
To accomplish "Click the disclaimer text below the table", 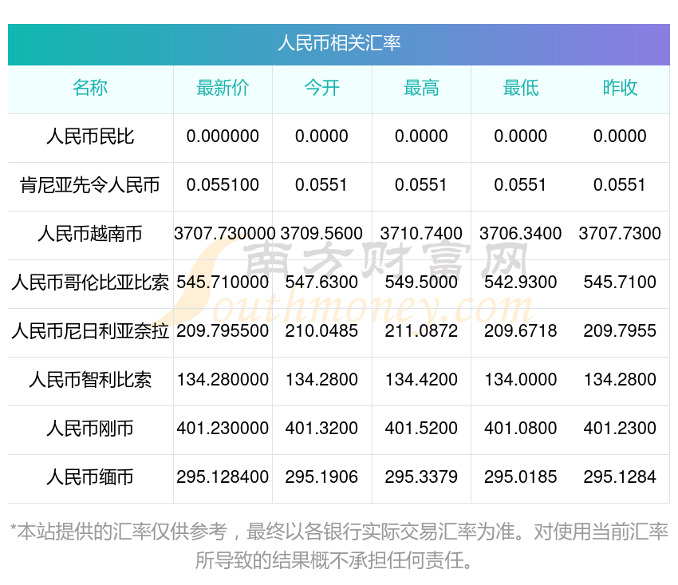I will (x=338, y=546).
